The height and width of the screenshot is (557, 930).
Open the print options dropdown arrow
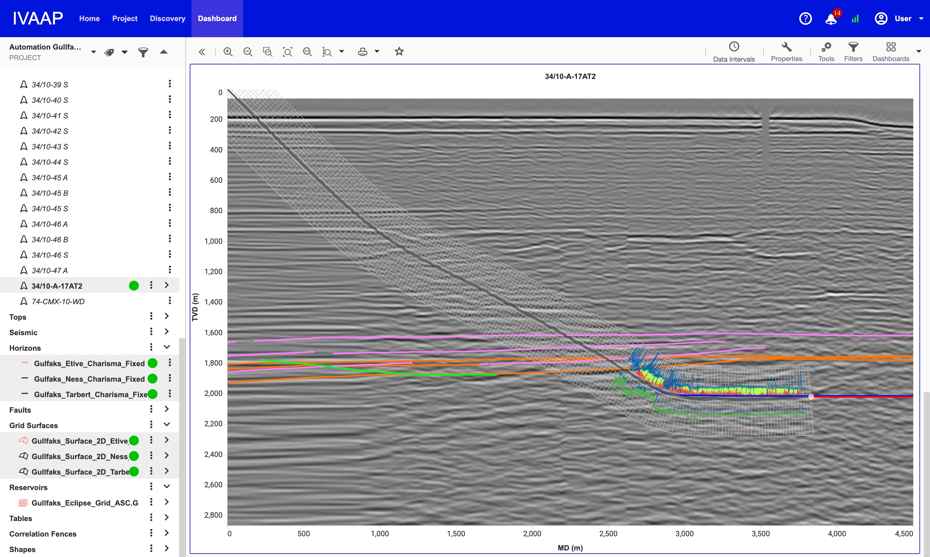coord(377,51)
